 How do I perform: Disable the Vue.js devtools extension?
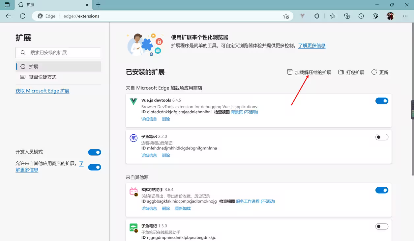click(x=382, y=101)
